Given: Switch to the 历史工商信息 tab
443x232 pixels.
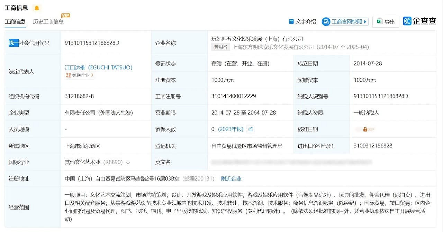Looking at the screenshot, I should pos(48,21).
